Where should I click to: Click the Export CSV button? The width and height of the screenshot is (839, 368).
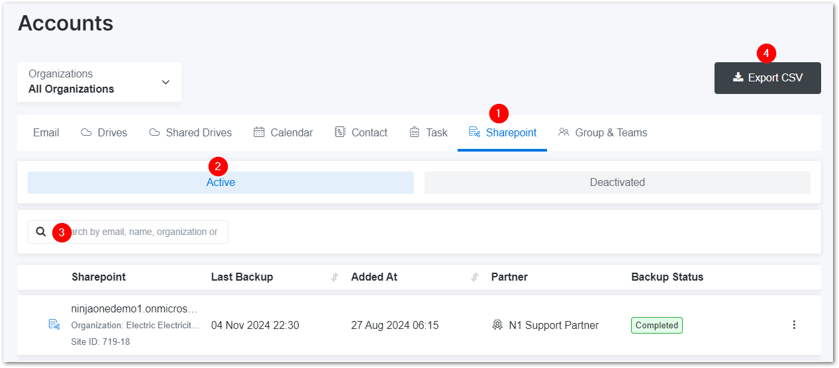[x=767, y=78]
